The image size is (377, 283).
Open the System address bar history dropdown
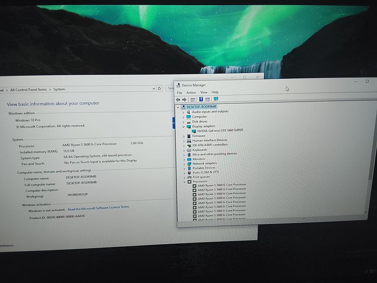154,89
